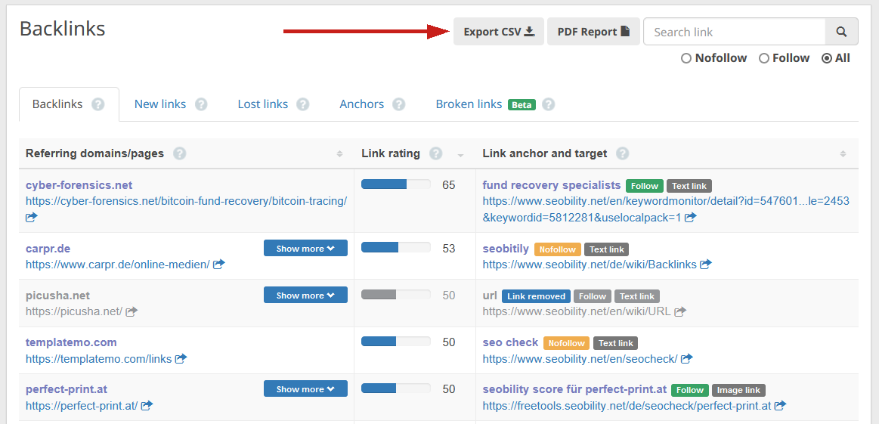Screen dimensions: 879x424
Task: Select the Nofollow radio filter
Action: click(686, 58)
